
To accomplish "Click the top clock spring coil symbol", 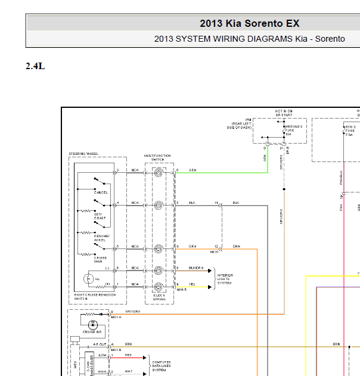I will coord(159,173).
